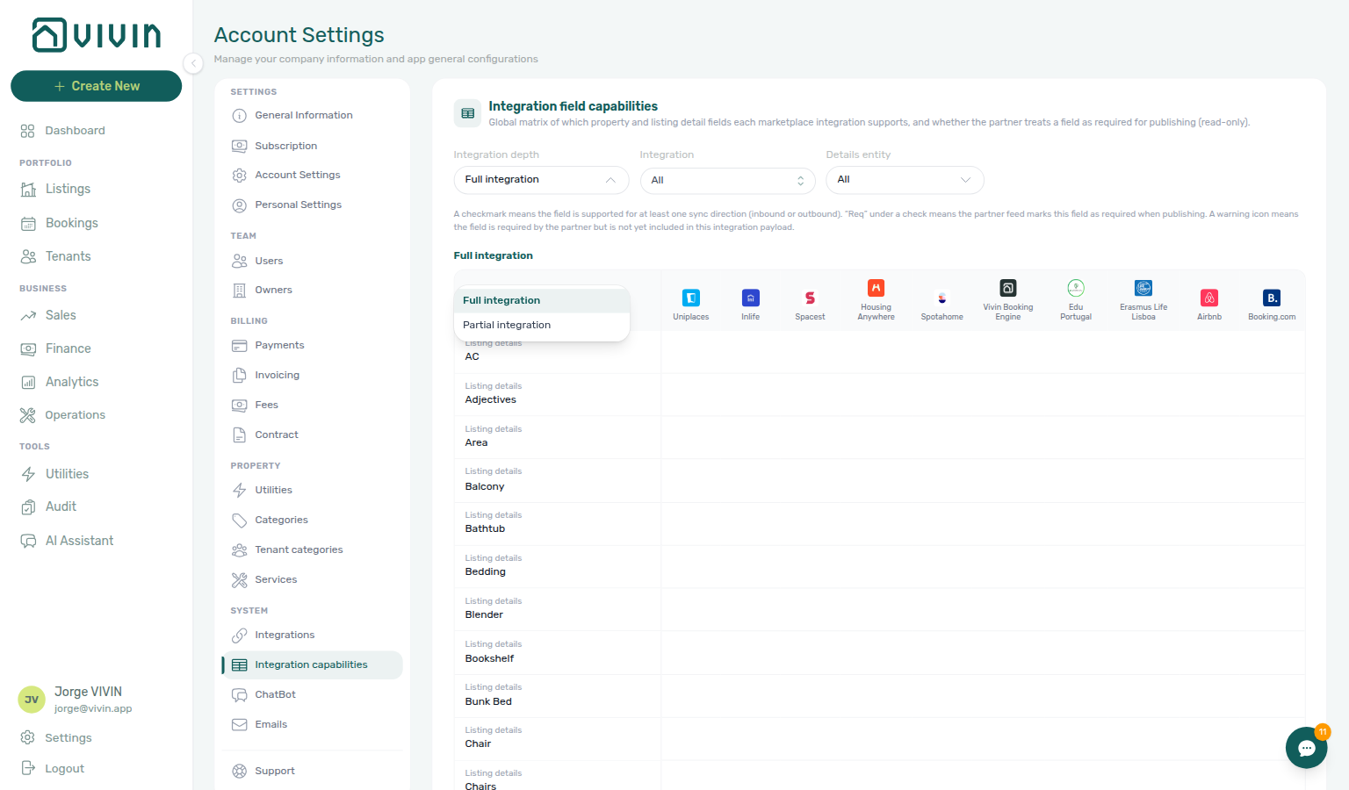Viewport: 1349px width, 790px height.
Task: Click the Finance icon
Action: [28, 348]
